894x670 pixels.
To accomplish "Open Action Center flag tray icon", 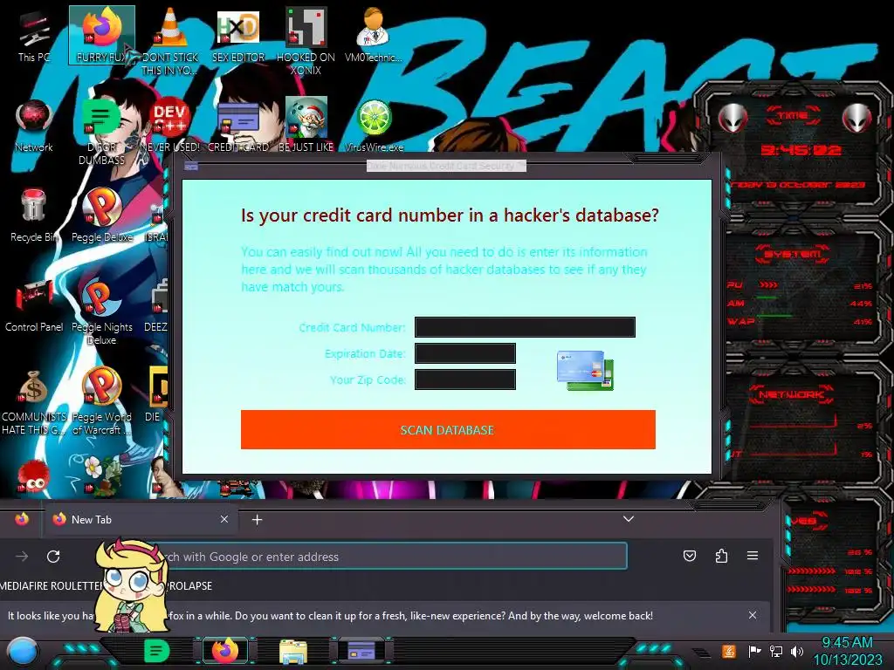I will tap(754, 651).
